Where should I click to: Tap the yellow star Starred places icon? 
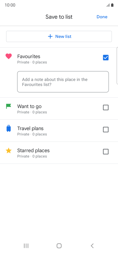pyautogui.click(x=8, y=151)
